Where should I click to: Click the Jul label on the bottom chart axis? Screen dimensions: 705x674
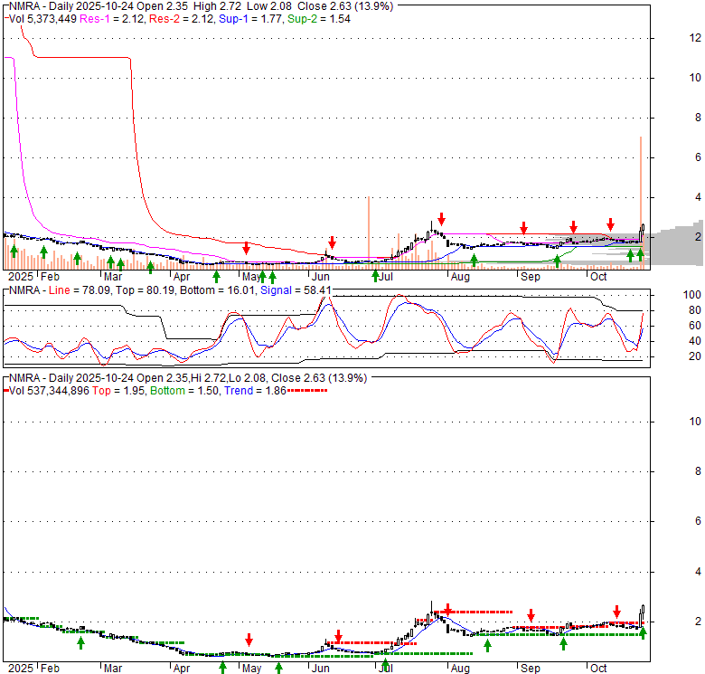(x=386, y=668)
